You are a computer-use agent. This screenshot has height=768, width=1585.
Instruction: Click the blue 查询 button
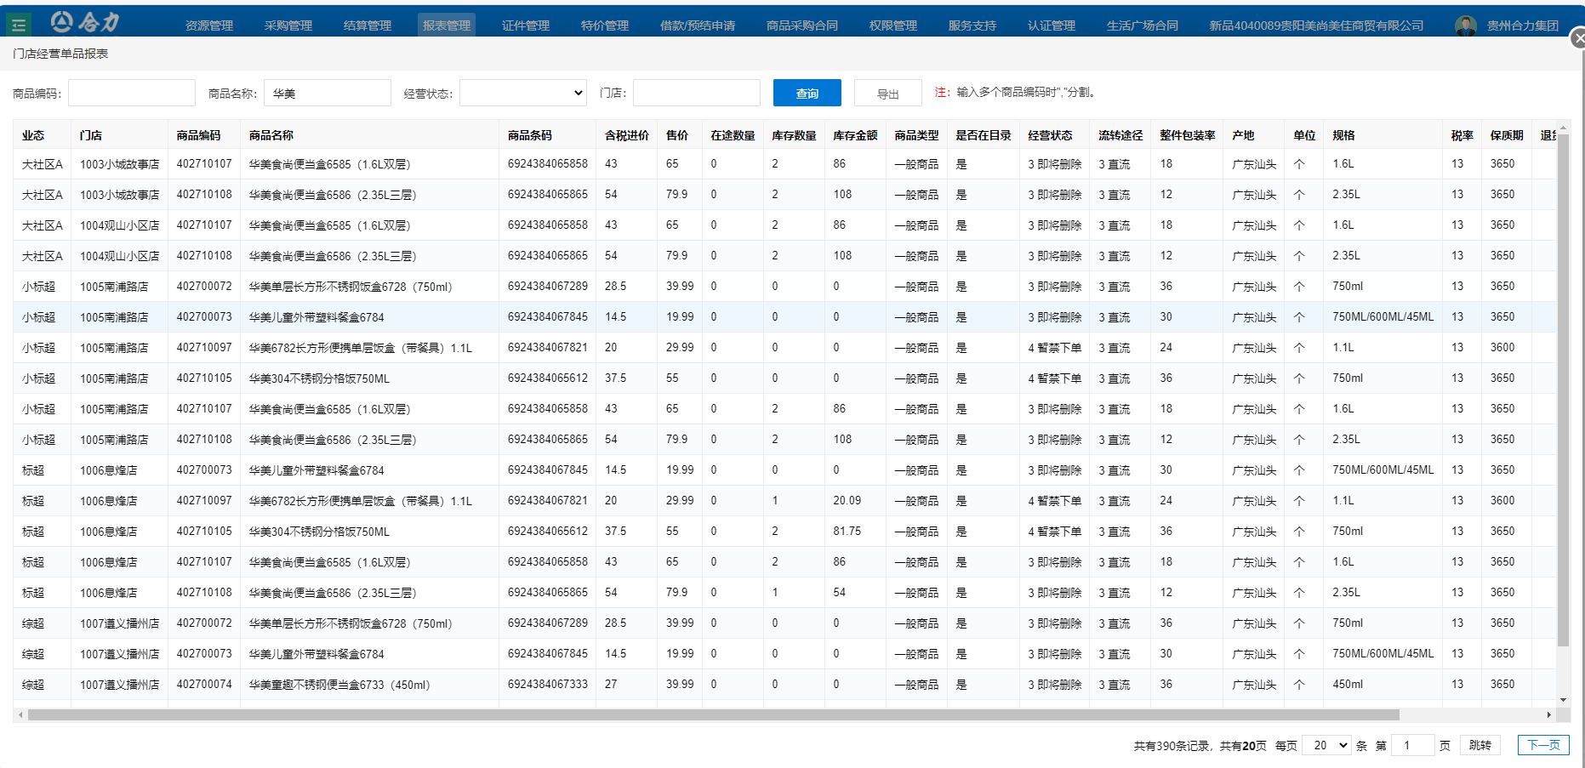tap(807, 93)
